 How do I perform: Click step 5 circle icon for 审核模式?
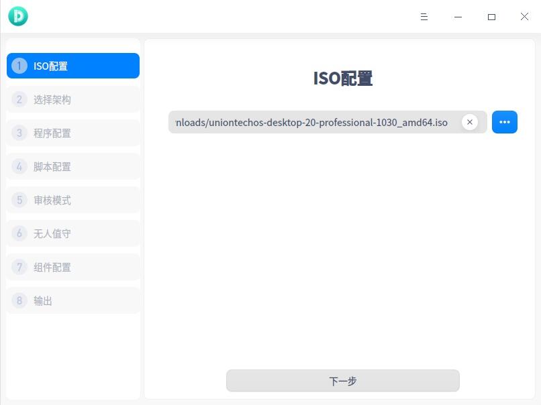pos(19,200)
